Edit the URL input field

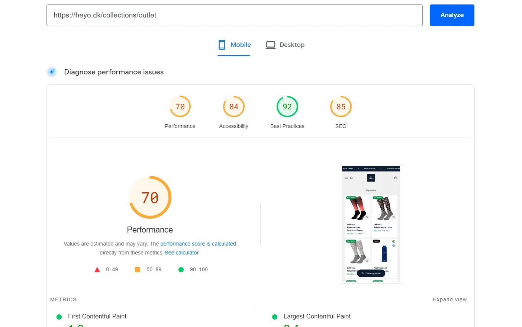tap(234, 15)
